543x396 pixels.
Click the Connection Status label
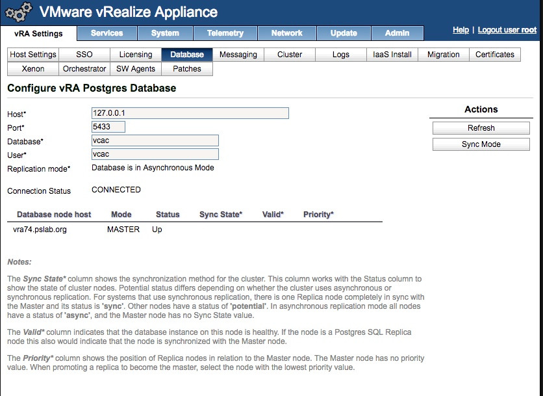[39, 191]
